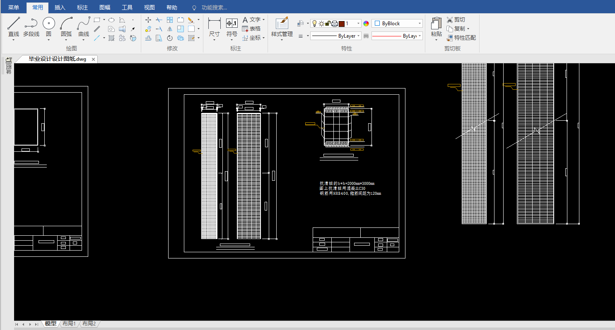The height and width of the screenshot is (330, 615).
Task: Select the 直线 (Line) drawing tool
Action: coord(14,24)
